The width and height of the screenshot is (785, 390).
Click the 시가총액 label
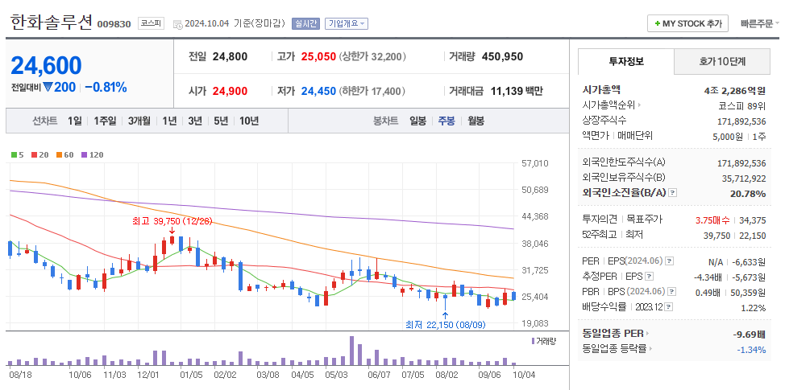[601, 90]
